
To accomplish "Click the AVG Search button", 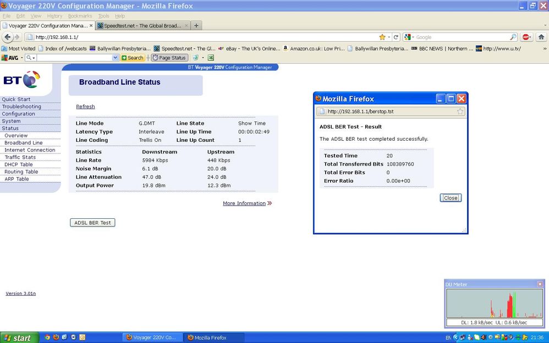I will tap(133, 58).
